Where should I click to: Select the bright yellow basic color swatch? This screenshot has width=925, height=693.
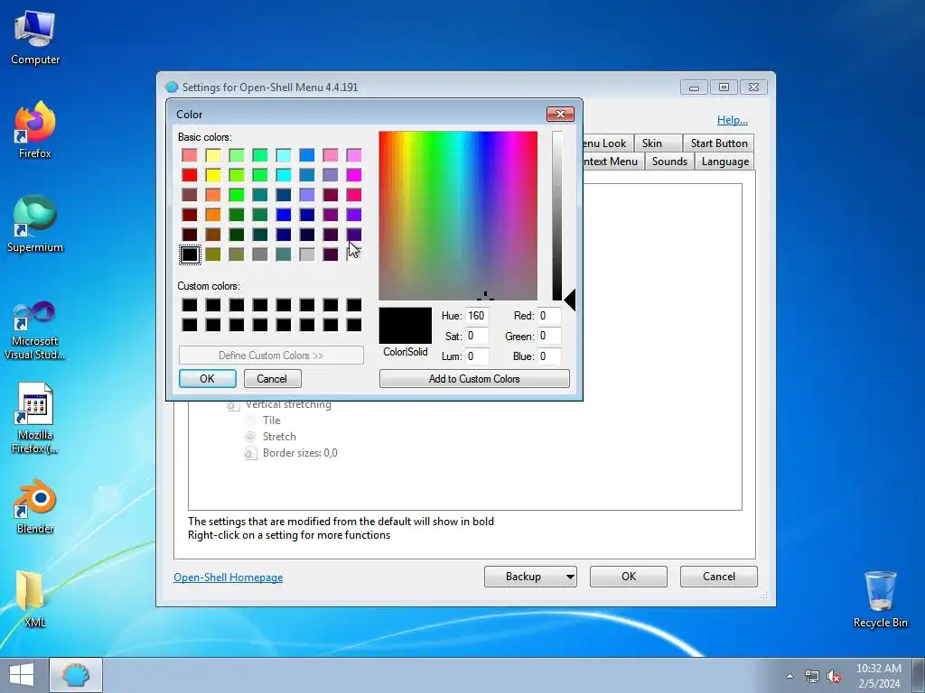[x=213, y=175]
